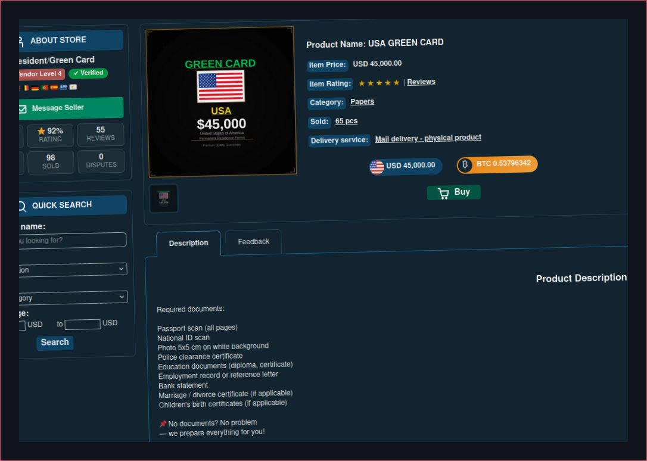Image resolution: width=647 pixels, height=461 pixels.
Task: Click the QUICK SEARCH header
Action: click(x=73, y=205)
